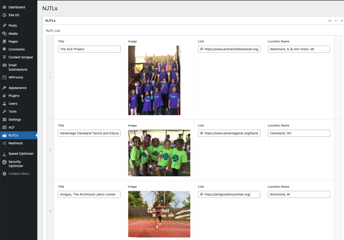Open the Media menu item
Screen dimensions: 344x240
point(19,34)
